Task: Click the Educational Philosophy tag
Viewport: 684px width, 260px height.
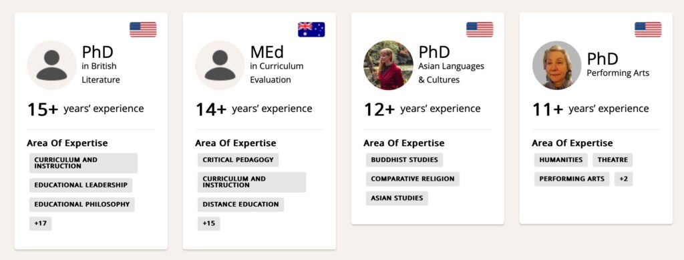Action: coord(82,204)
